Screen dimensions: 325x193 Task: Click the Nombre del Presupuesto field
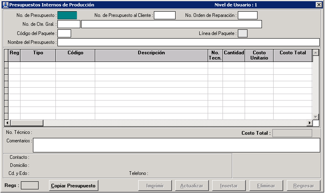[x=188, y=42]
